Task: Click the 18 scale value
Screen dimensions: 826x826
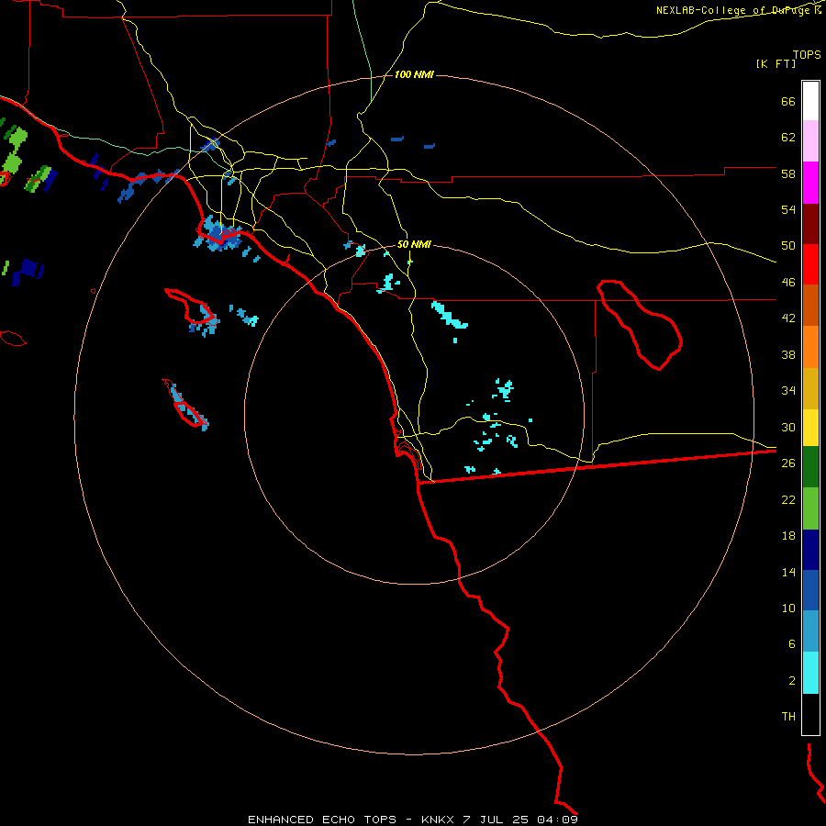Action: point(788,536)
